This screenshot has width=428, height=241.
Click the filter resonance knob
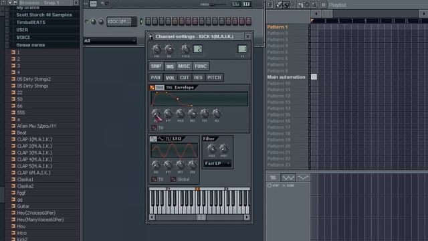click(223, 149)
